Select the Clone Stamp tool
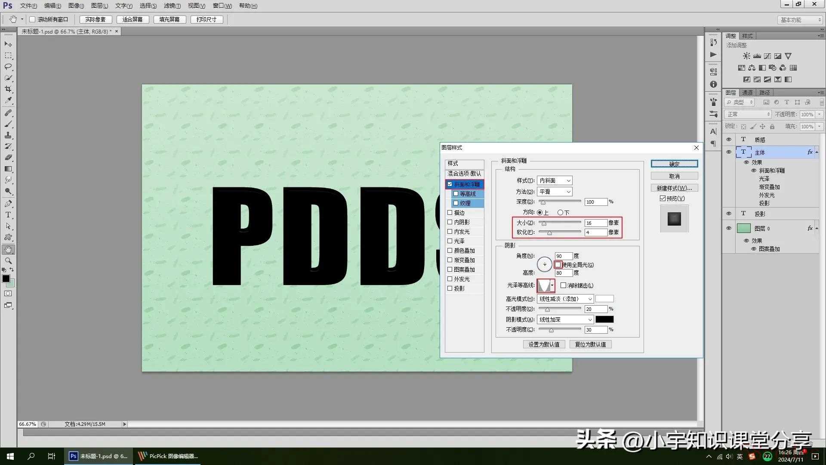The image size is (826, 465). coord(8,135)
